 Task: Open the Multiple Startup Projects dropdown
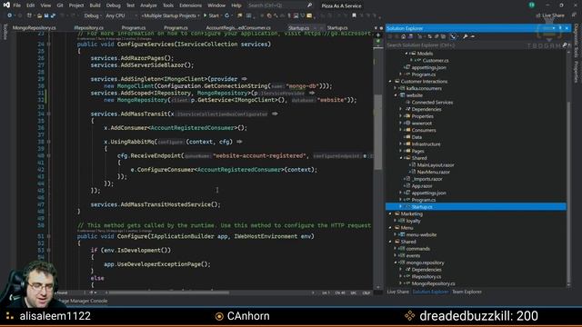coord(170,15)
